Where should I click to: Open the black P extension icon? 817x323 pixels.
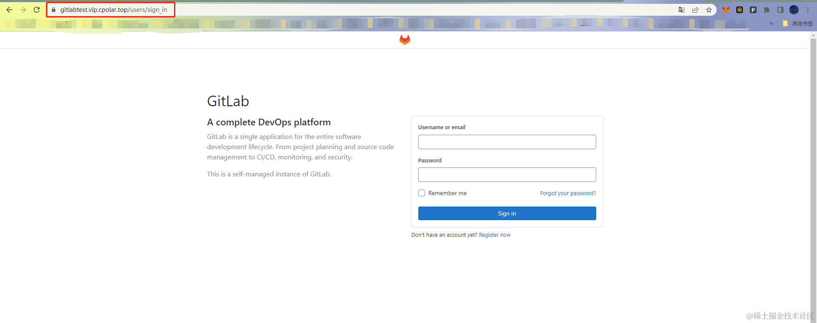tap(753, 10)
